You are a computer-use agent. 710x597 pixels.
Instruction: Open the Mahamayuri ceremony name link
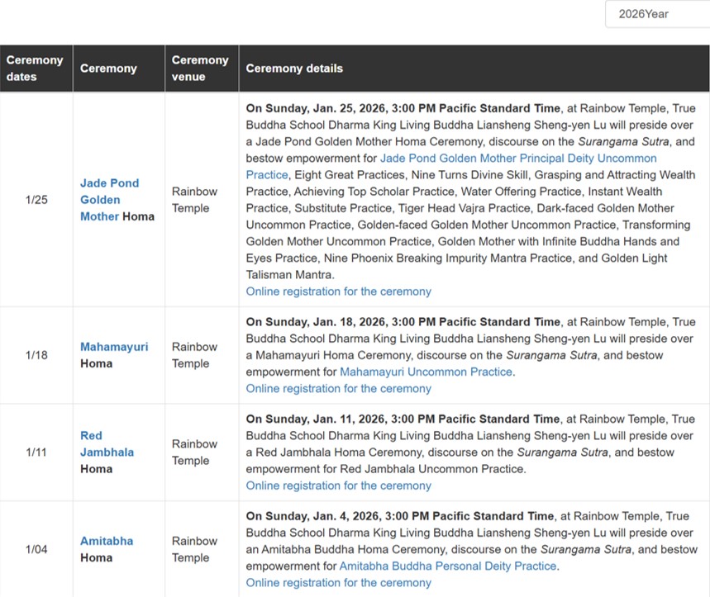114,347
